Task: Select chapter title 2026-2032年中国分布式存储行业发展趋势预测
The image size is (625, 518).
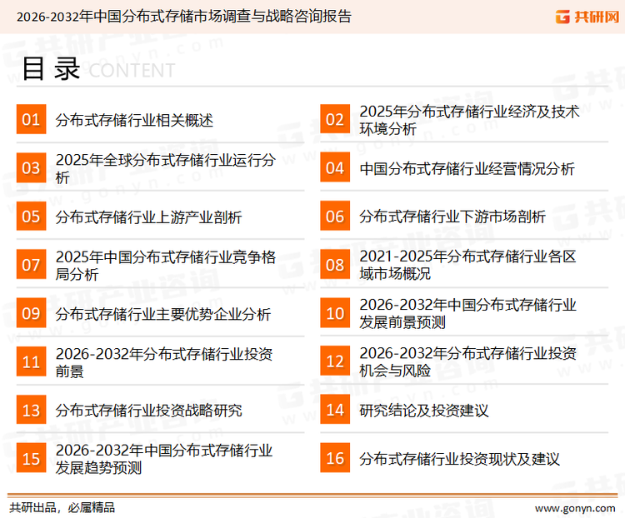Action: [x=164, y=459]
